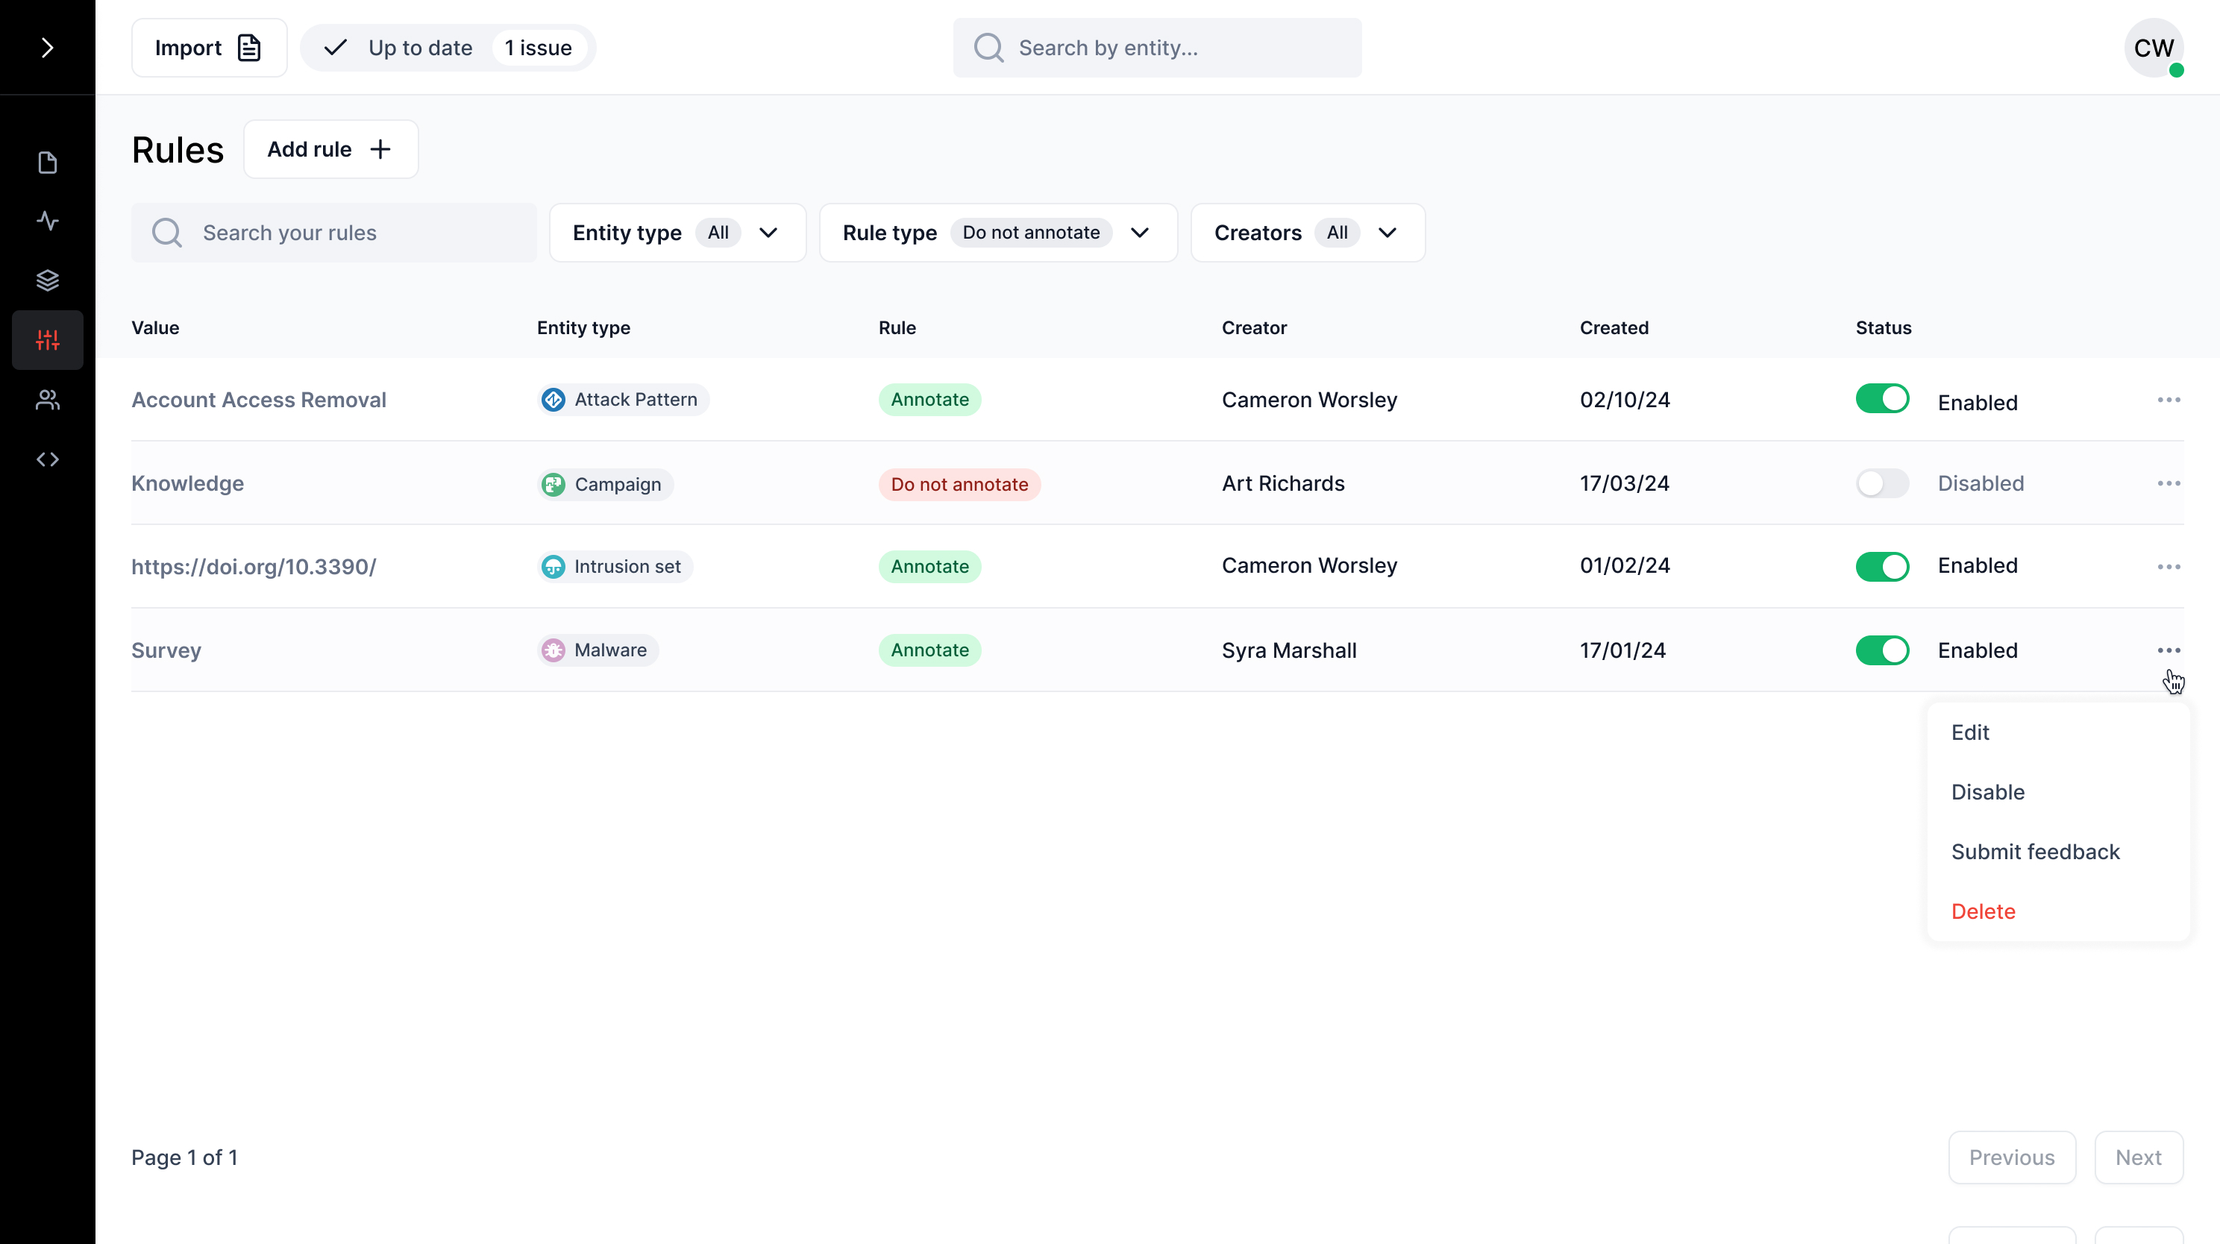Open the three-dot menu for Account Access Removal

click(2170, 400)
